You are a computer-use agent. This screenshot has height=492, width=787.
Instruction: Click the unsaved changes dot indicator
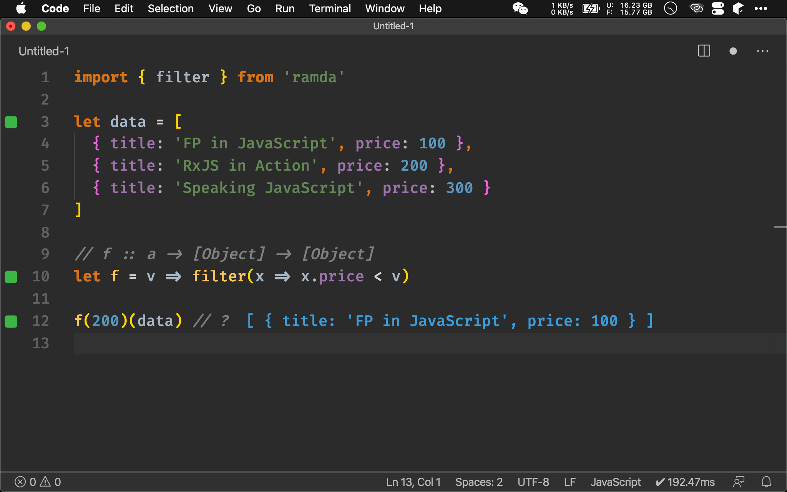[733, 51]
